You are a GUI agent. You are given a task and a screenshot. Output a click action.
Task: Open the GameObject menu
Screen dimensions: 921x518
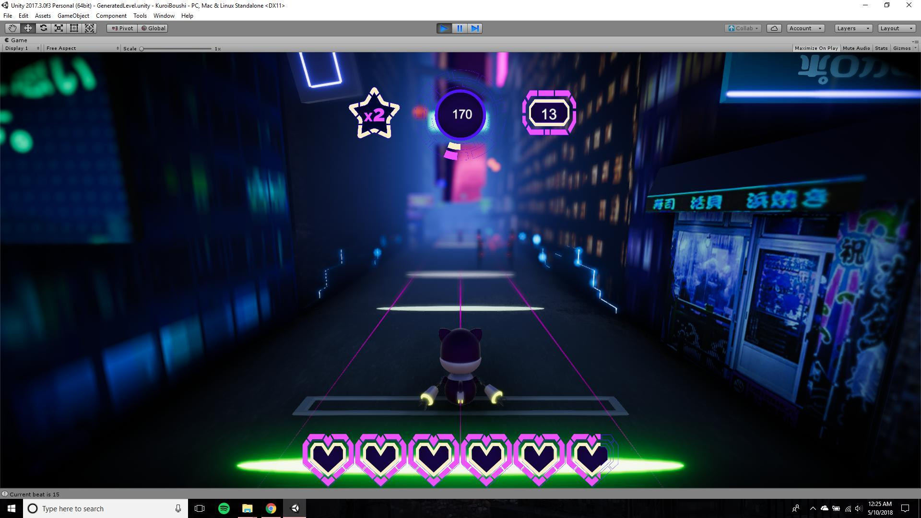point(73,16)
